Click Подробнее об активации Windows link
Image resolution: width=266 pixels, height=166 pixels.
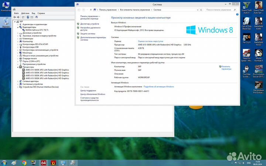click(158, 87)
